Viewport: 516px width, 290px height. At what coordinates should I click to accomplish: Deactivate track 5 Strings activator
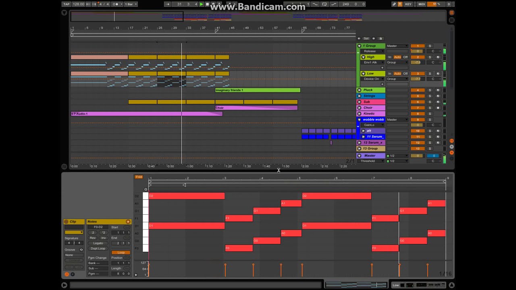[x=418, y=96]
